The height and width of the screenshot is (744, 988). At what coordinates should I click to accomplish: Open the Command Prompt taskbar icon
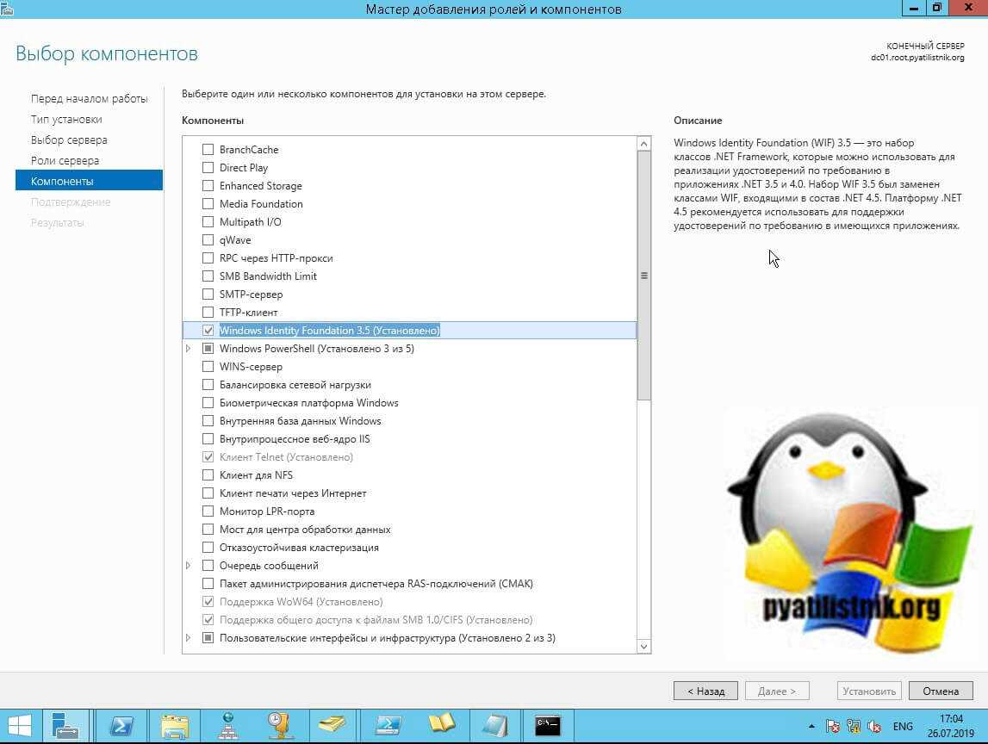click(x=547, y=725)
